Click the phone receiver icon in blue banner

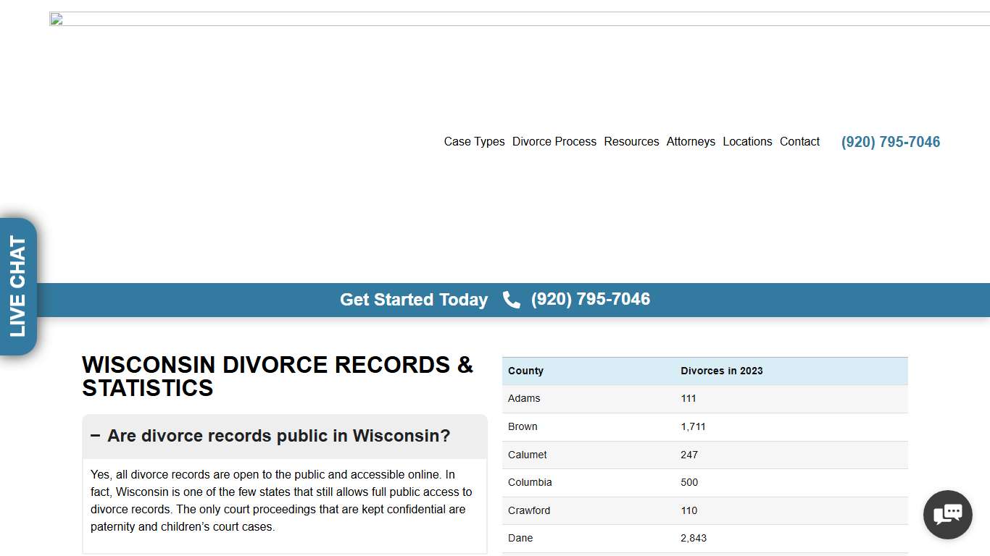click(511, 299)
